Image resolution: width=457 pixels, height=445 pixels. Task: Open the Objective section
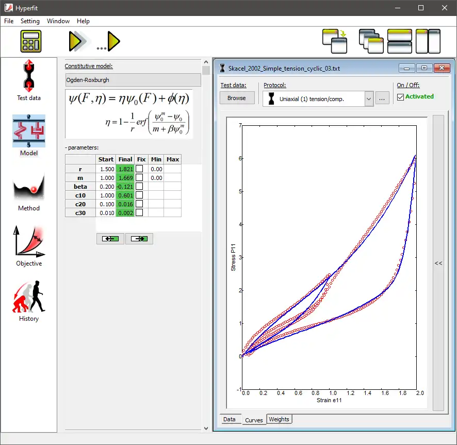pos(28,245)
